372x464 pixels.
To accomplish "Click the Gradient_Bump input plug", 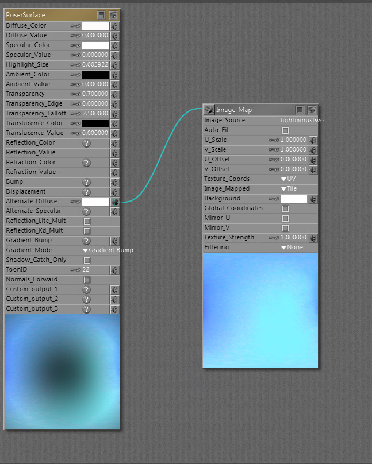I will pos(114,241).
